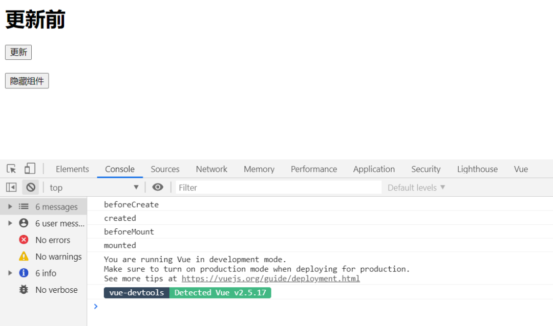Activate the inspect element picker icon
Screen dimensions: 553x326
11,169
